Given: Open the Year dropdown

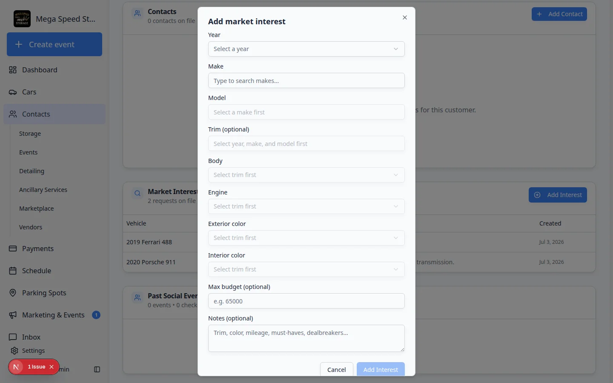Looking at the screenshot, I should pyautogui.click(x=306, y=49).
